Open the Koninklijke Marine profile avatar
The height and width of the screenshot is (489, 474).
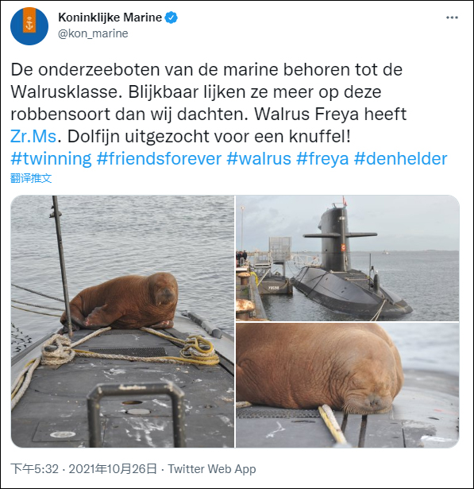(x=29, y=26)
